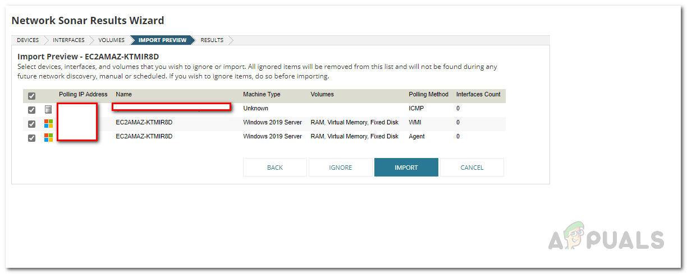Uncheck the checkbox for the Unknown ICMP device
Viewport: 687px width, 274px height.
(32, 110)
